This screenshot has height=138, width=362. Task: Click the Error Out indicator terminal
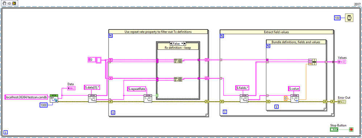[342, 102]
